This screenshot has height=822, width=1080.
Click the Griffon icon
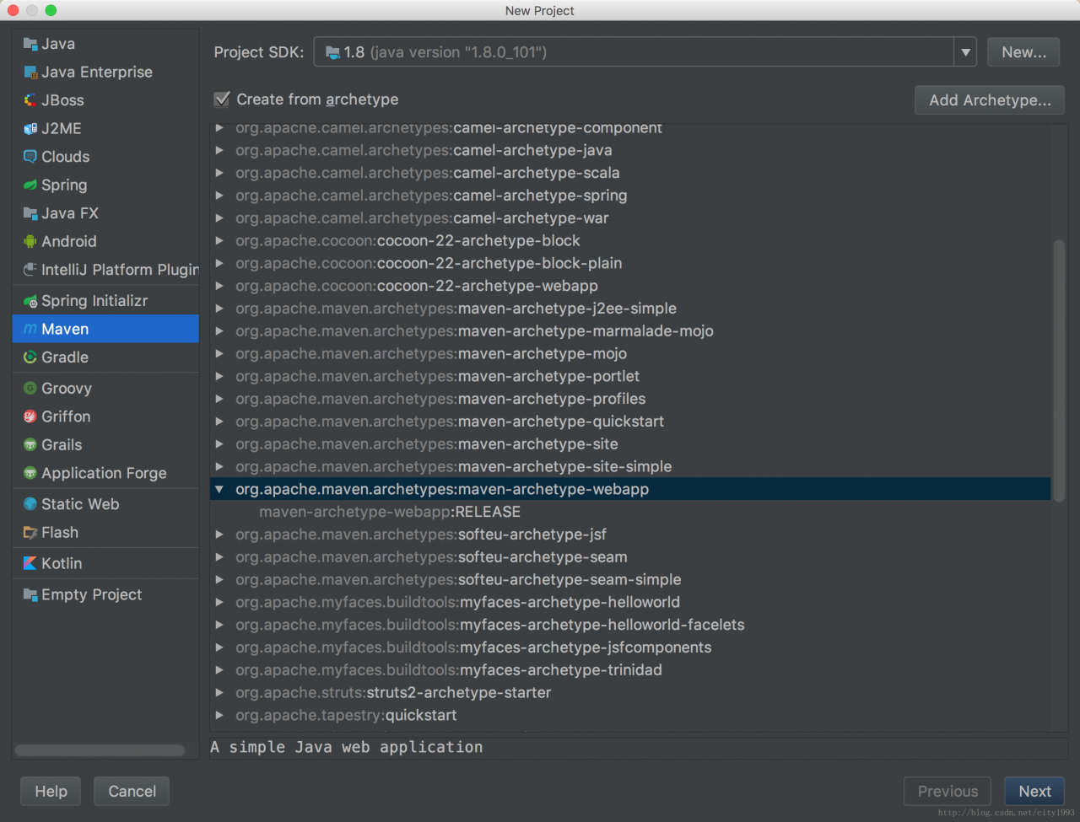pos(30,416)
